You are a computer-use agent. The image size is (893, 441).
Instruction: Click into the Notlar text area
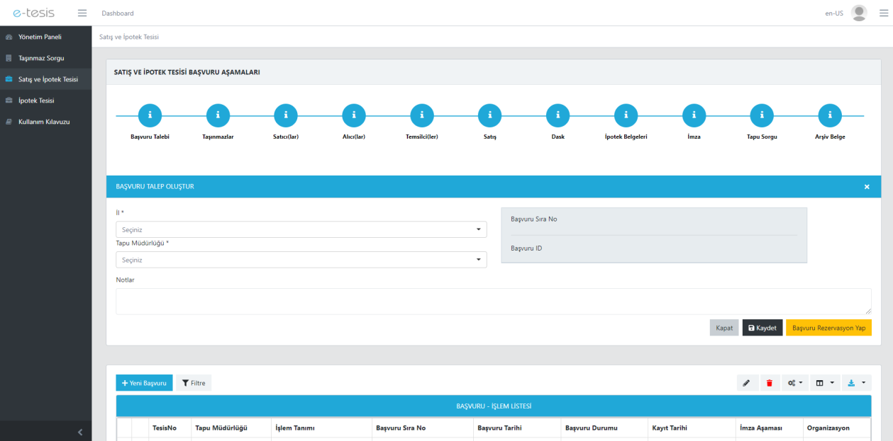point(493,301)
